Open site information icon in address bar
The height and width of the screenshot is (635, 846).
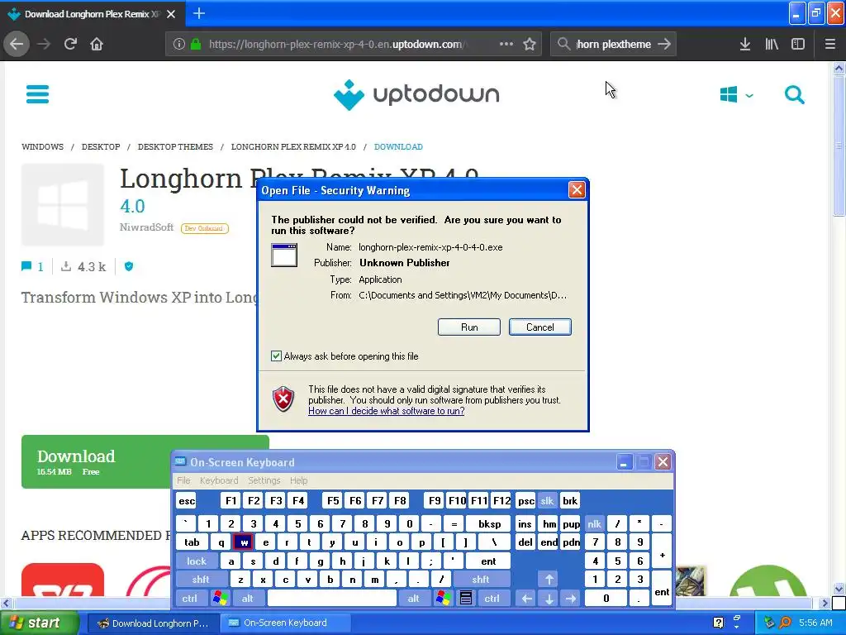(x=179, y=44)
